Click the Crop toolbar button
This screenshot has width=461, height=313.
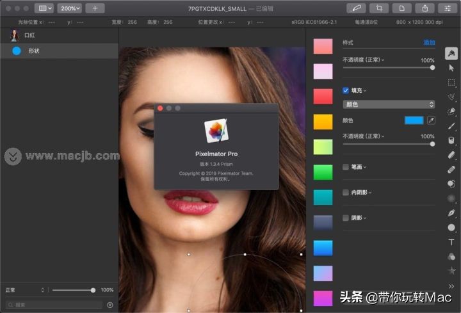click(379, 8)
